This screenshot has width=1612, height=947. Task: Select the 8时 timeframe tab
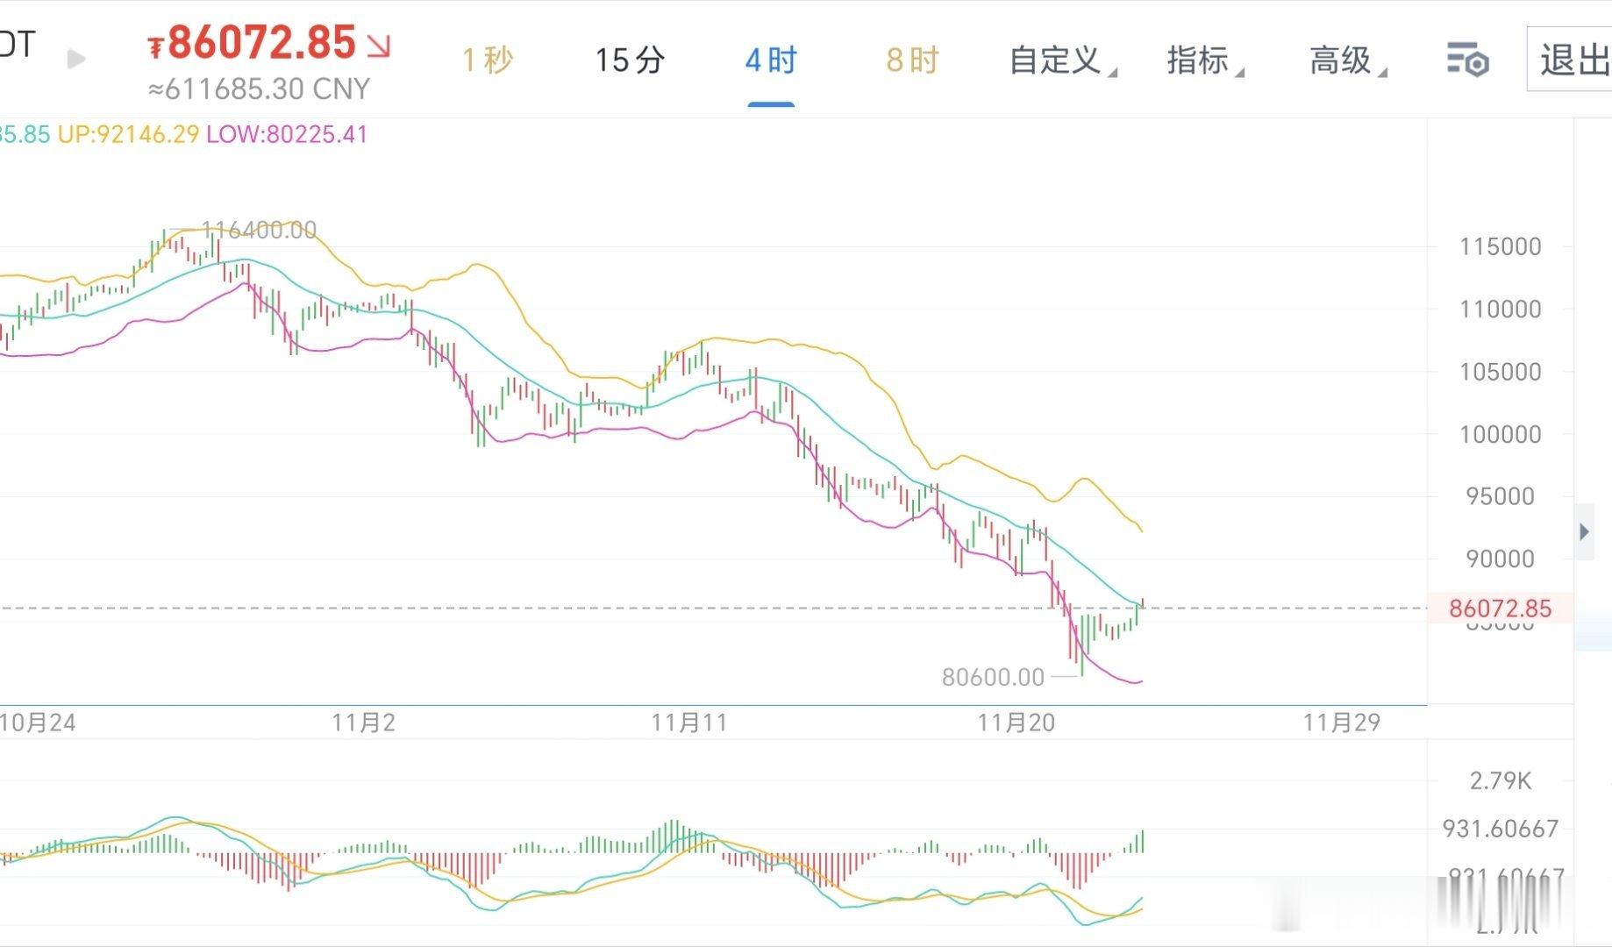click(x=909, y=60)
